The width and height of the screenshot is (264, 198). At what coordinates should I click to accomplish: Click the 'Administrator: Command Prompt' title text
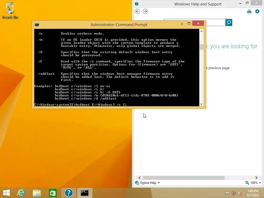pyautogui.click(x=119, y=25)
